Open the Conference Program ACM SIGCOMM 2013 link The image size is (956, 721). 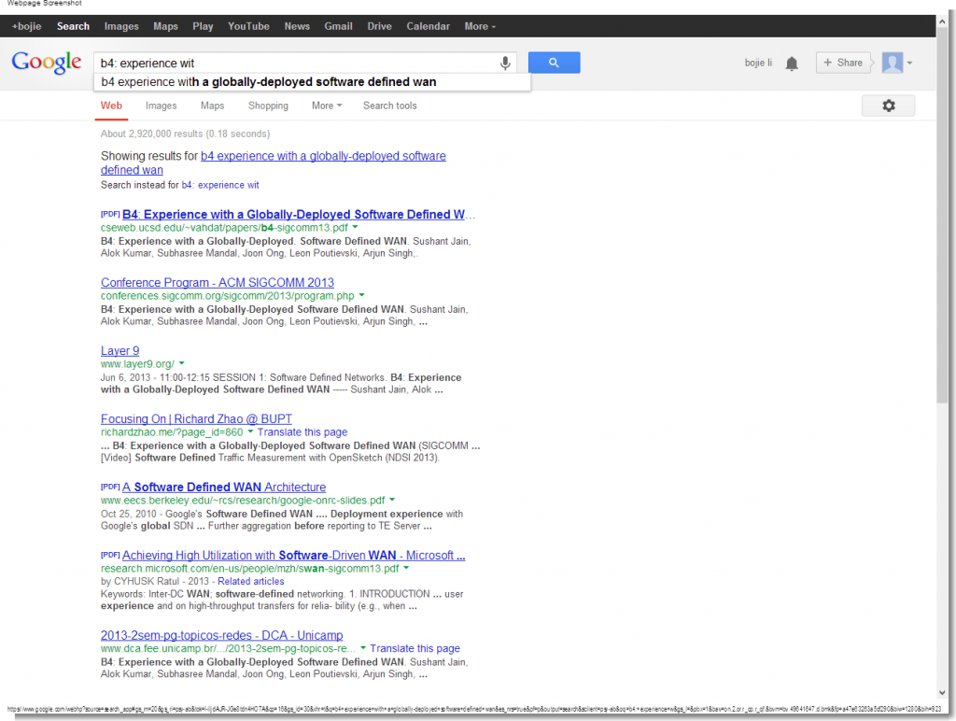217,282
